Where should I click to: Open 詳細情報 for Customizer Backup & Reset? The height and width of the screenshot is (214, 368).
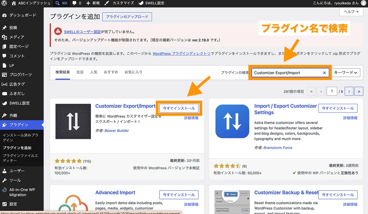(350, 204)
